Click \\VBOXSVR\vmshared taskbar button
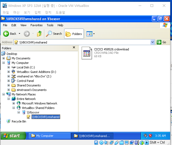 pyautogui.click(x=92, y=136)
